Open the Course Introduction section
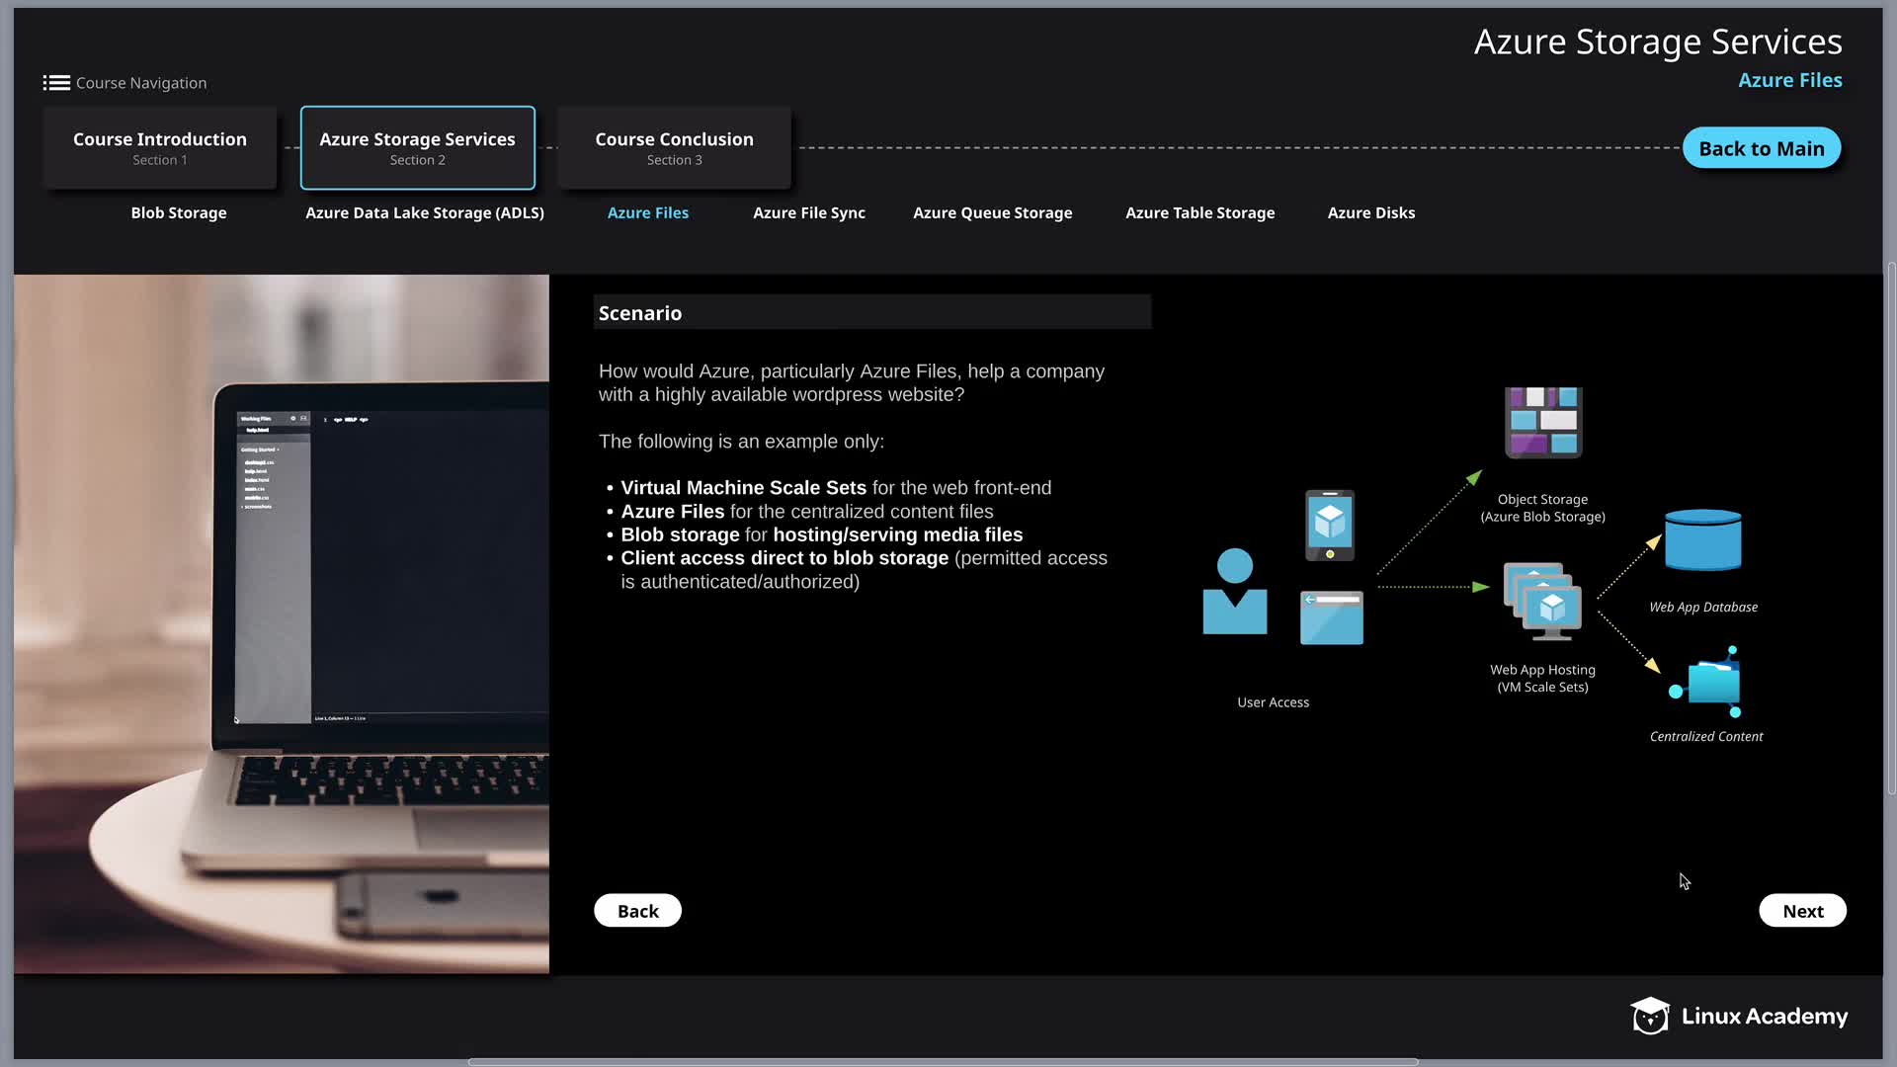The height and width of the screenshot is (1067, 1897). (x=160, y=148)
